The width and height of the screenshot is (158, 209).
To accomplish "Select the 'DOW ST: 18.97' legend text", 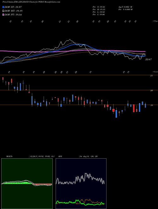I will coord(13,7).
